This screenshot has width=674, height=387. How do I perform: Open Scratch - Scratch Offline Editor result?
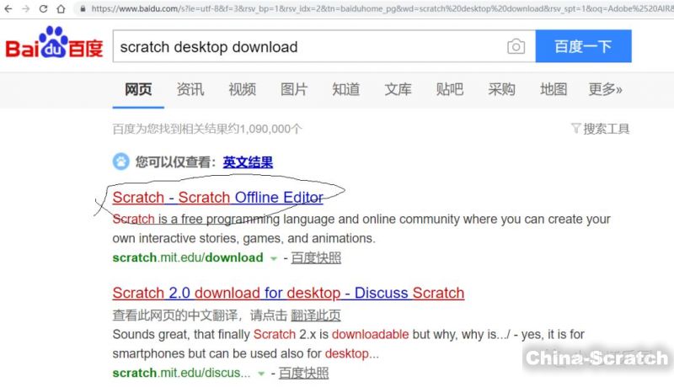(x=217, y=198)
